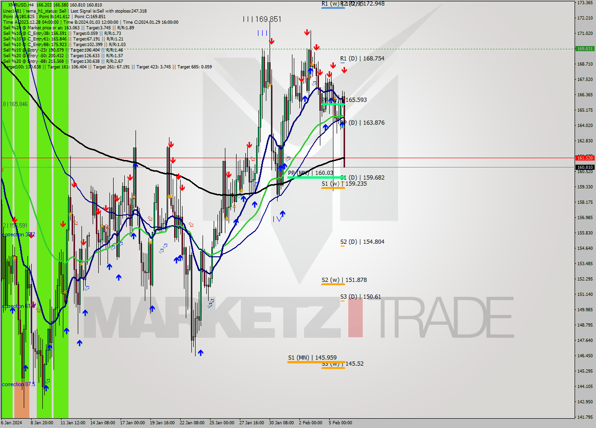Click the '19 Jan 16:00' date axis label
Viewport: 596px width, 428px height.
click(x=162, y=423)
